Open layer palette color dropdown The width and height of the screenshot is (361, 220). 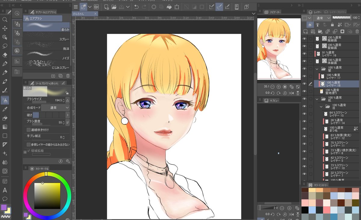pos(307,18)
